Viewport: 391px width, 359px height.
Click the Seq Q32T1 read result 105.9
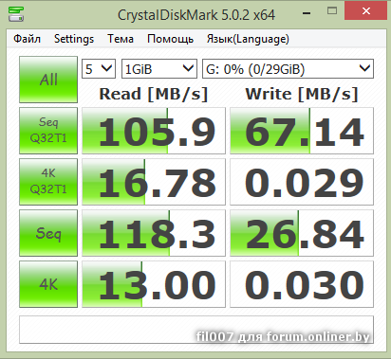[154, 131]
